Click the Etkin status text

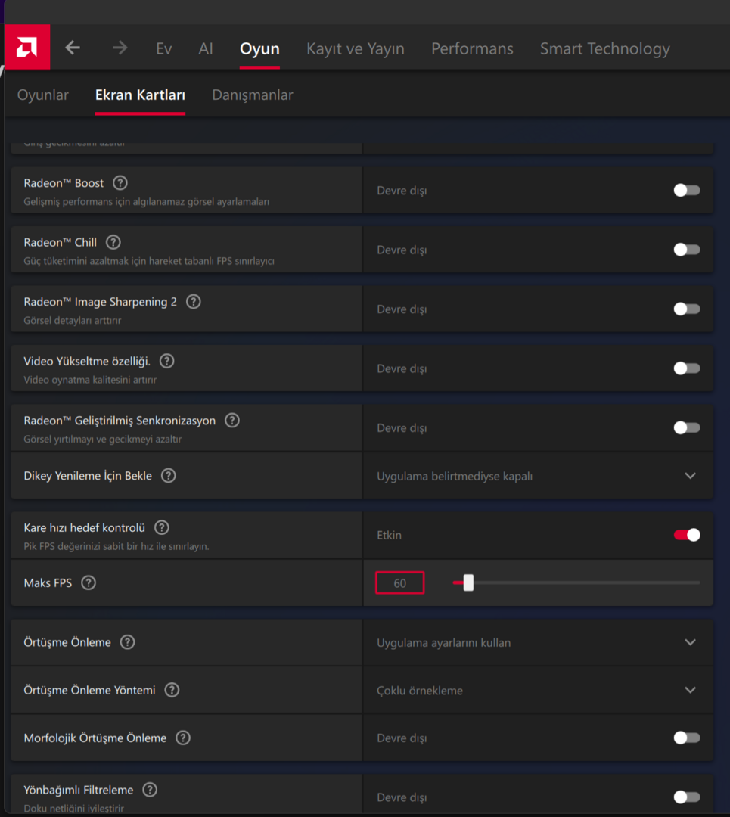(390, 535)
